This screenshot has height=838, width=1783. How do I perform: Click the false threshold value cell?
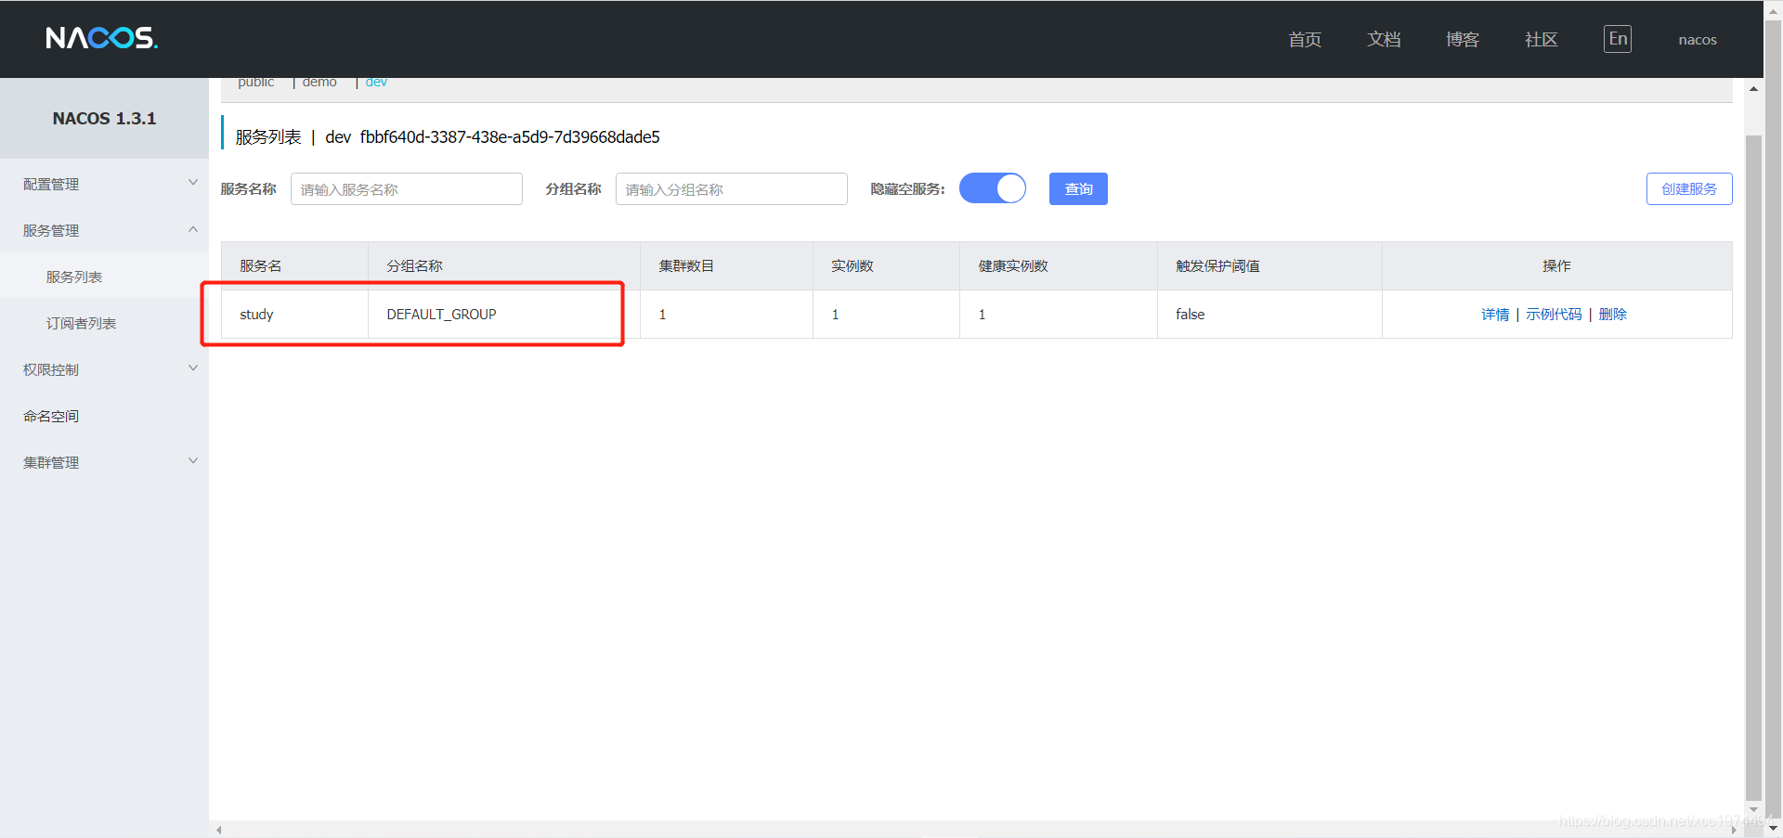(1269, 315)
